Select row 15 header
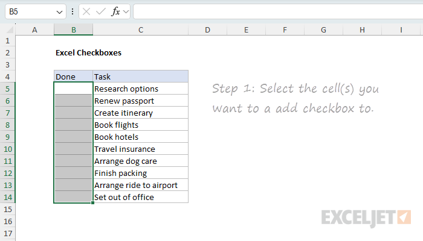Image resolution: width=423 pixels, height=241 pixels. click(x=7, y=209)
